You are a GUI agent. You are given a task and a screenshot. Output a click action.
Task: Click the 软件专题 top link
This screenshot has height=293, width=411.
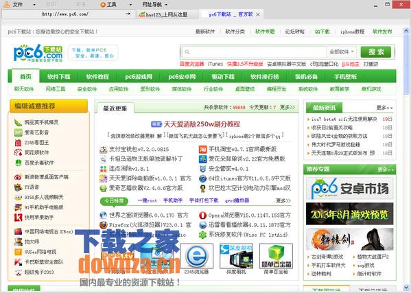[265, 32]
